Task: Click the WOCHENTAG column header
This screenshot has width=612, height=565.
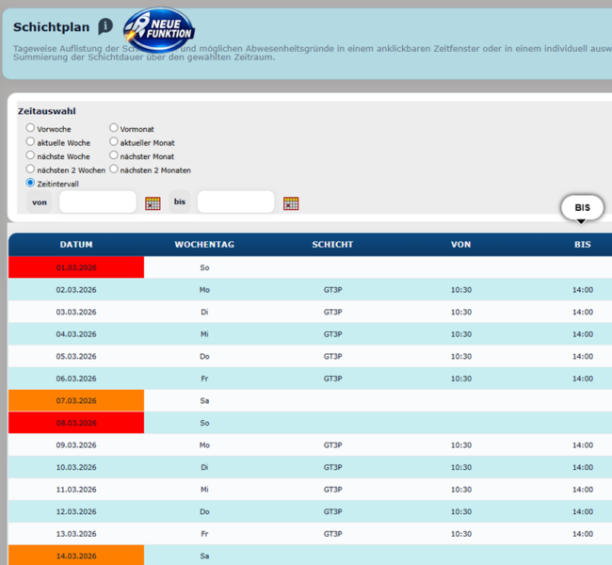Action: pos(204,245)
